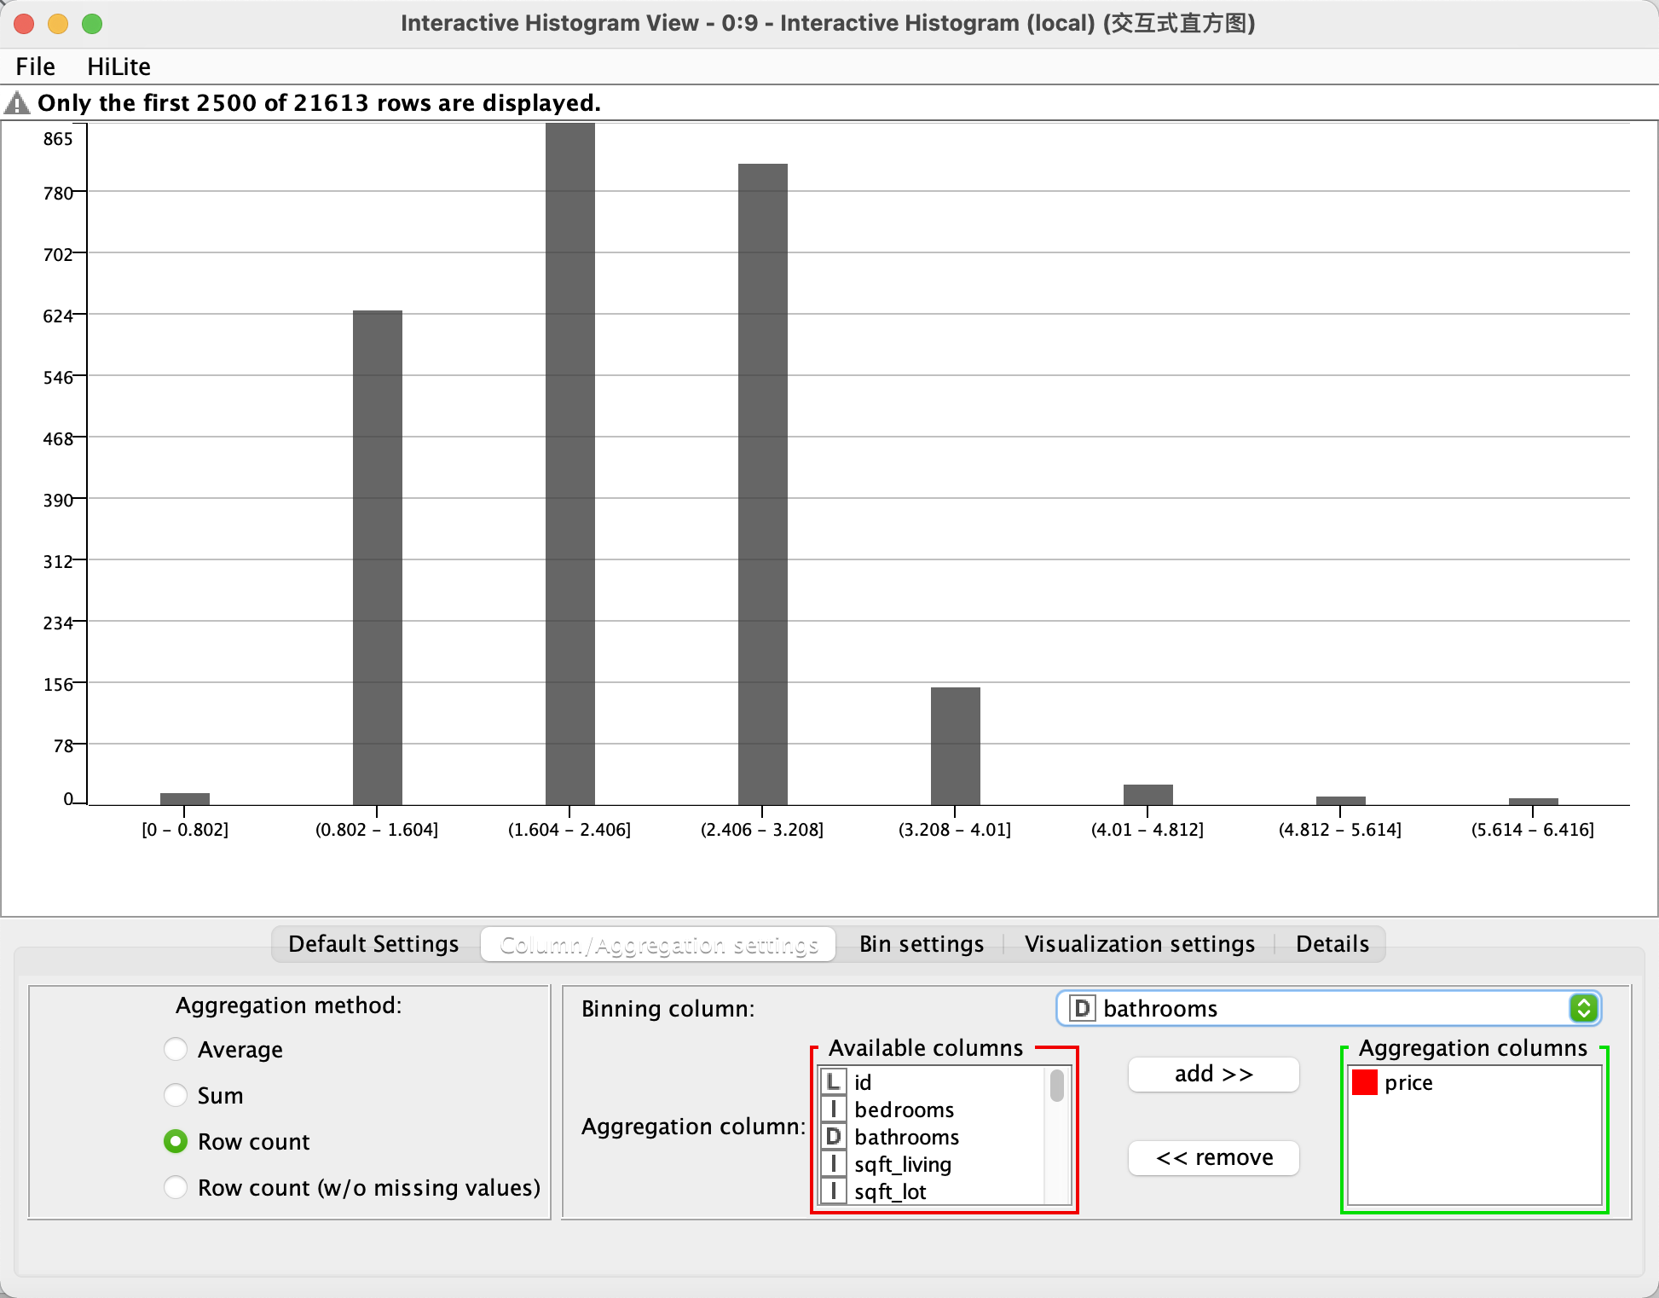
Task: Click the L type icon beside id
Action: (833, 1082)
